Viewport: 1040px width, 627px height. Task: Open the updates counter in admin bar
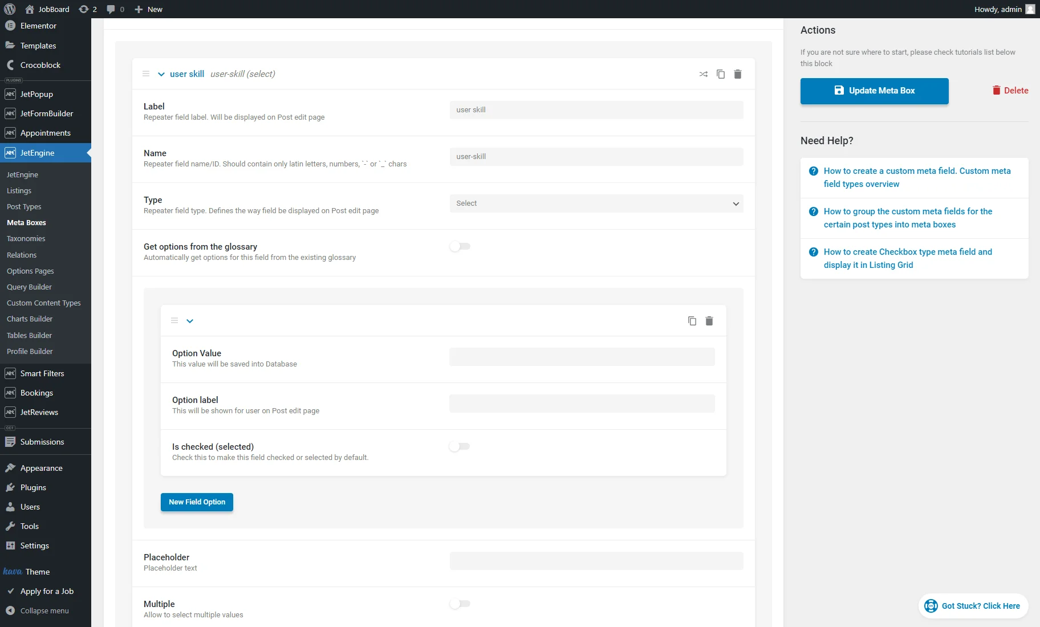(88, 9)
